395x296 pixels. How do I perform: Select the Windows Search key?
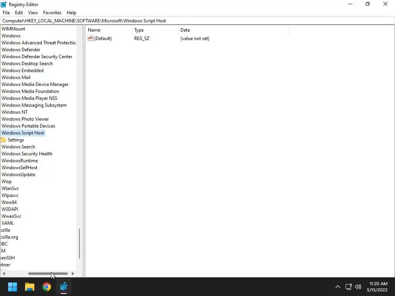tap(18, 147)
